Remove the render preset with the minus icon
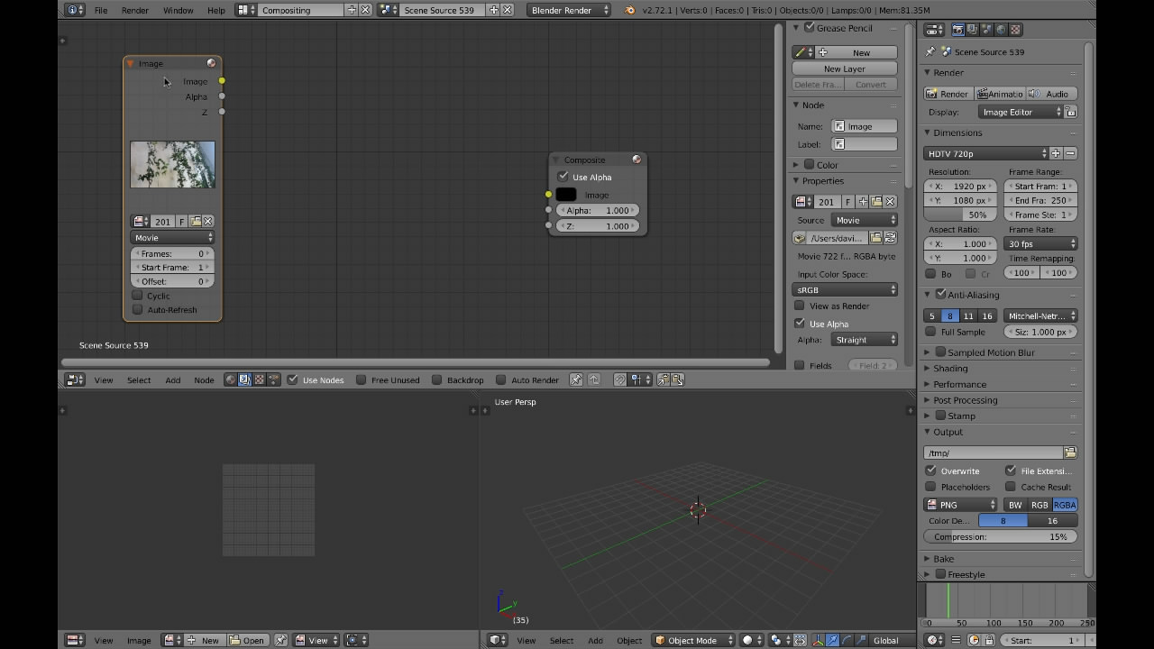1154x649 pixels. 1070,153
